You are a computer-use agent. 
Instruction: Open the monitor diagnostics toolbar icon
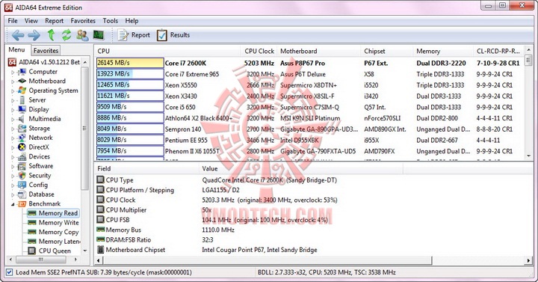(x=99, y=35)
